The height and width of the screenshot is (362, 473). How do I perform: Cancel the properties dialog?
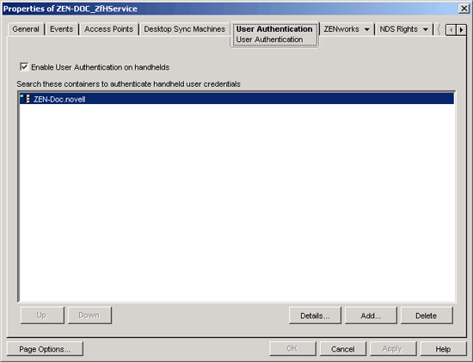click(343, 349)
